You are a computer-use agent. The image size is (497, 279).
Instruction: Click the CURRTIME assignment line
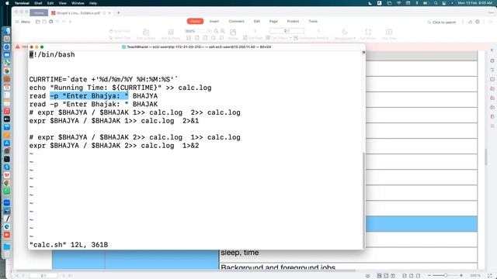click(103, 79)
